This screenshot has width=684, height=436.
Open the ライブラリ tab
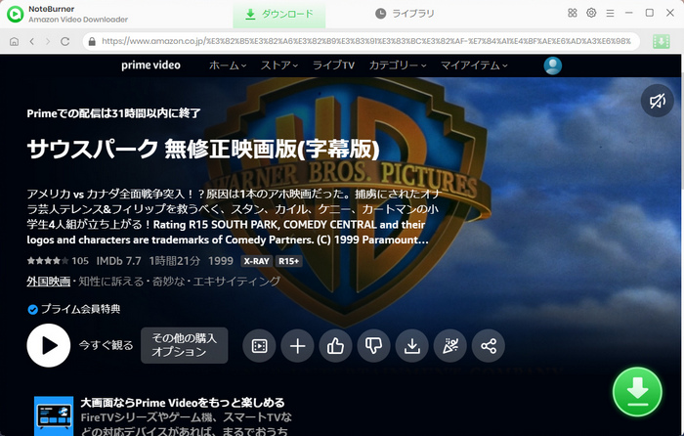tap(405, 14)
